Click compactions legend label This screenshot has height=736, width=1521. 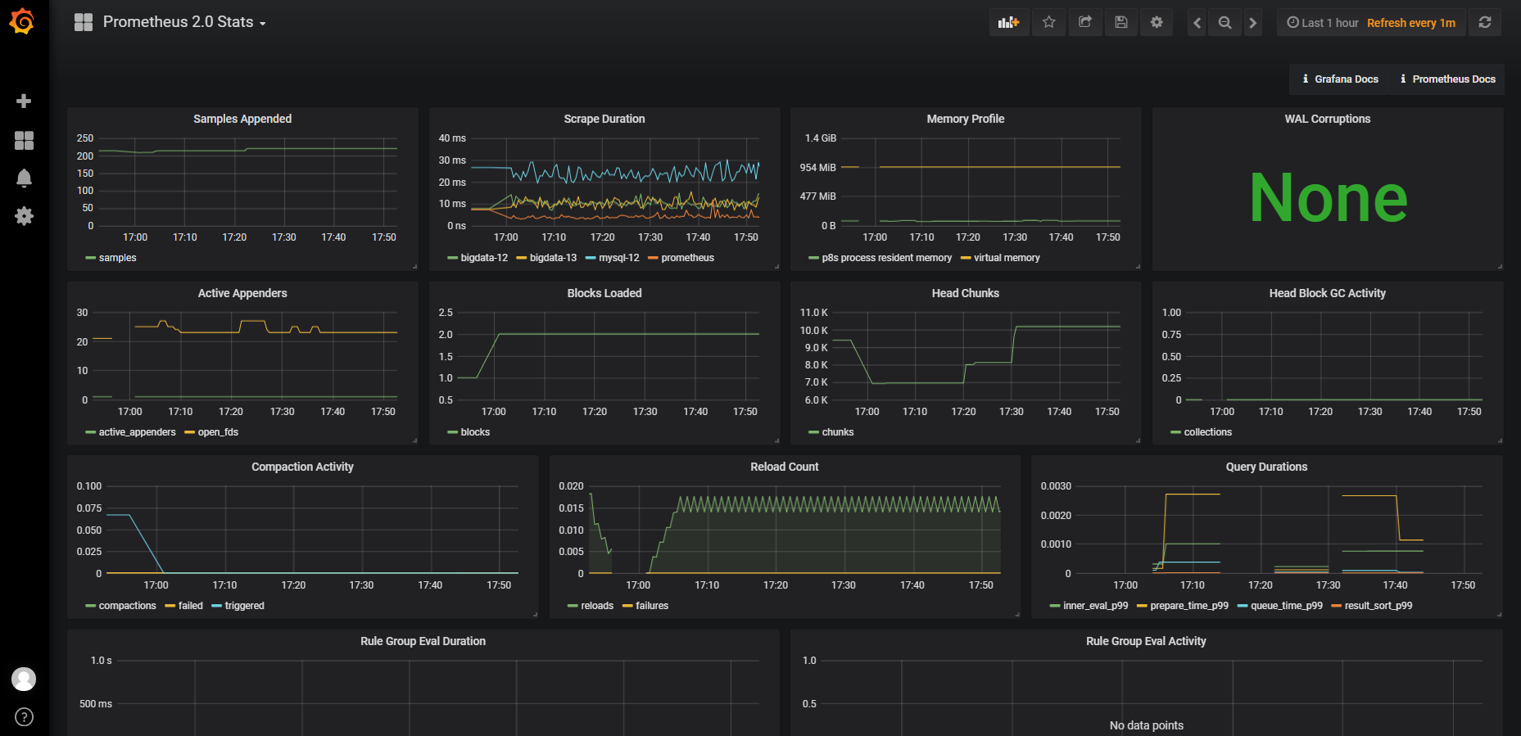coord(128,606)
